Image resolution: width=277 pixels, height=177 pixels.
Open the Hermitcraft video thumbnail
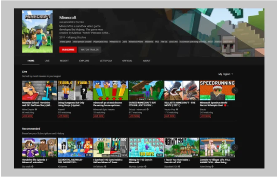(181, 147)
